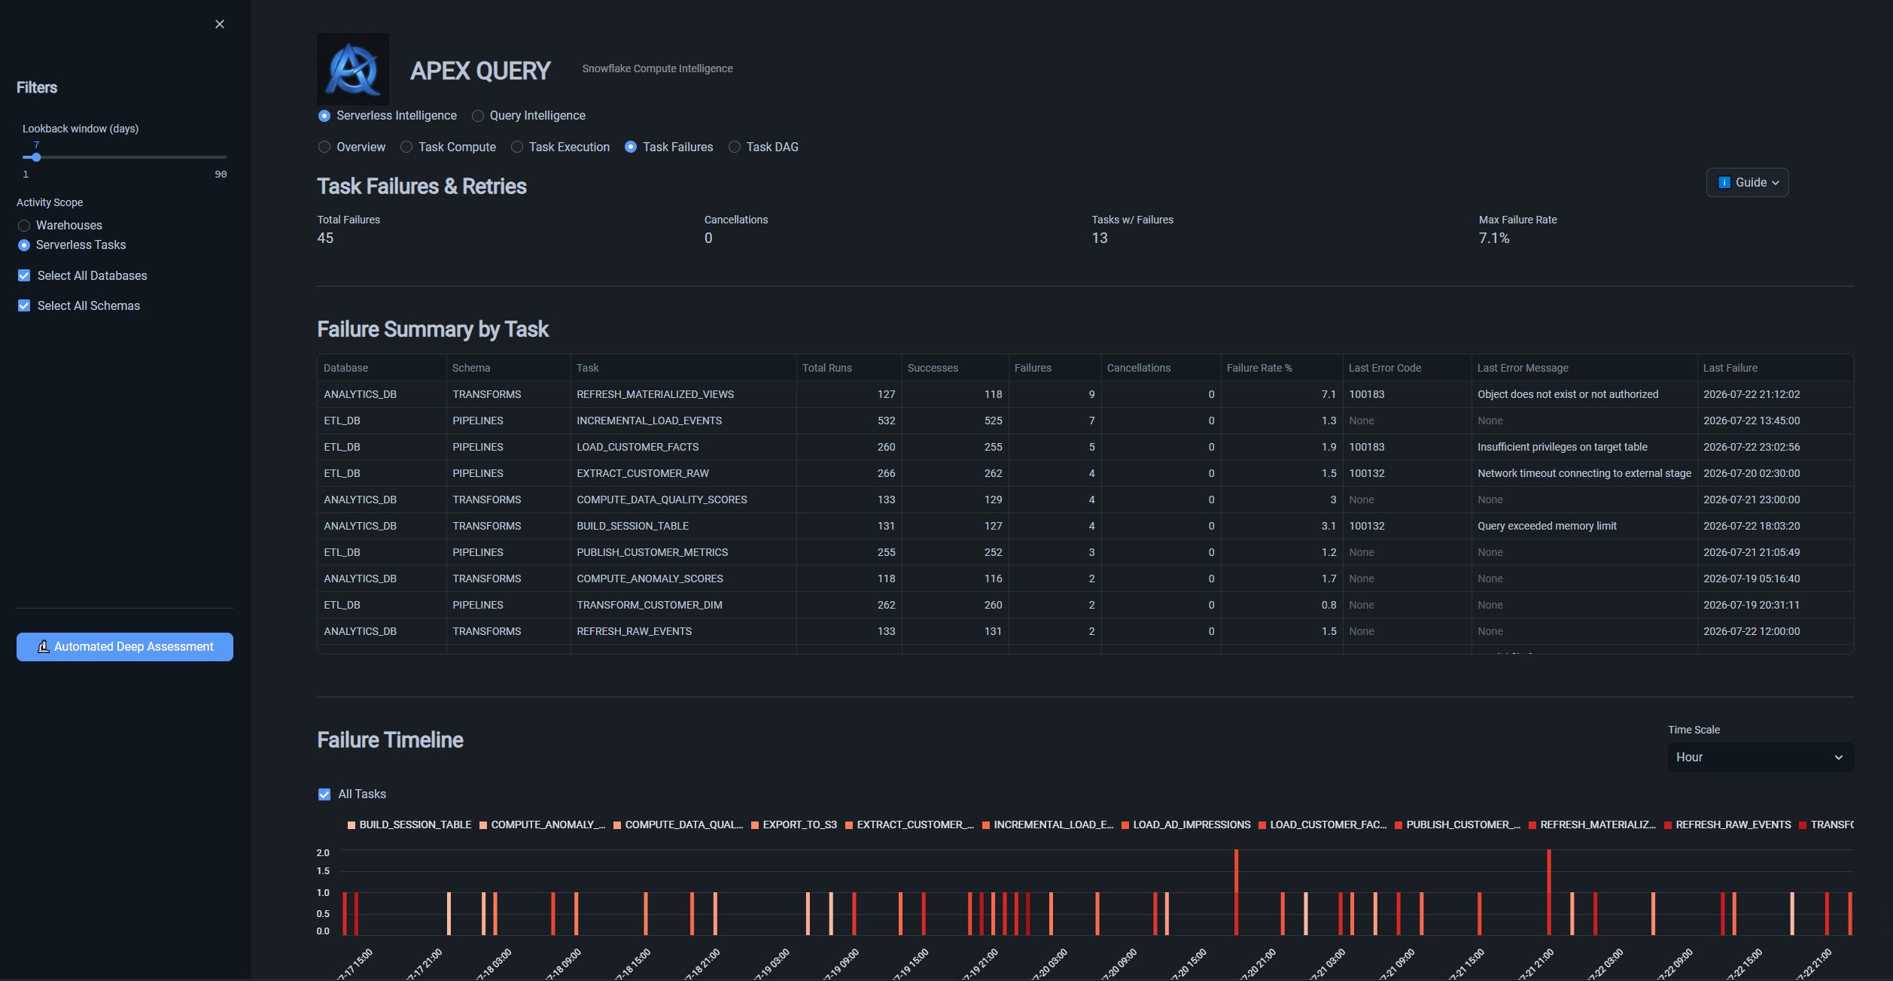Sort by Failure Rate % column header
1893x981 pixels.
[x=1259, y=368]
